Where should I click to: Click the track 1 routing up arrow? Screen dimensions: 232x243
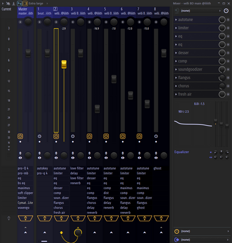(x=45, y=232)
